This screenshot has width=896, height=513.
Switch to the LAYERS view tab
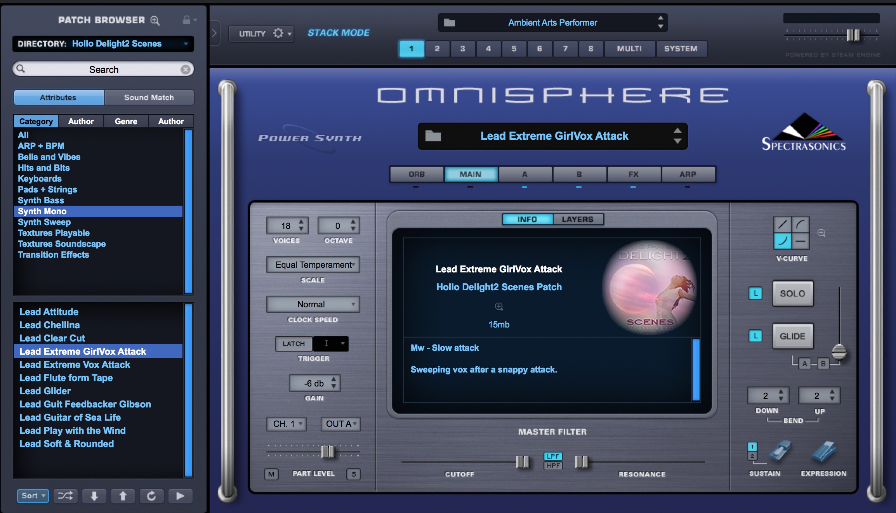coord(578,219)
